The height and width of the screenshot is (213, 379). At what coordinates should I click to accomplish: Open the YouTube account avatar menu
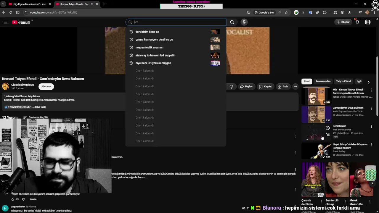(368, 22)
